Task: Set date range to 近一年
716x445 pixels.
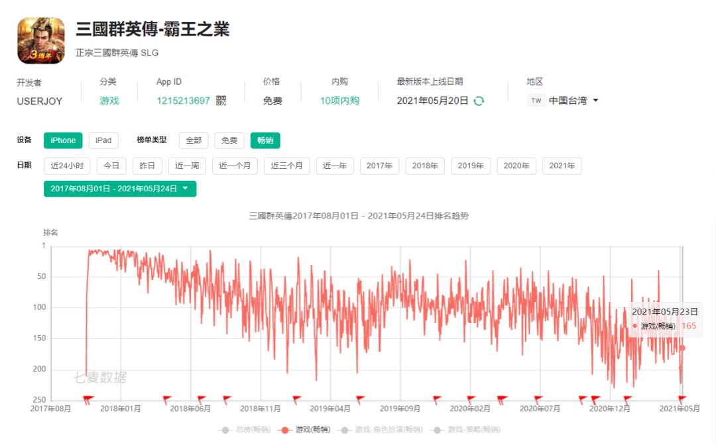Action: pos(335,166)
